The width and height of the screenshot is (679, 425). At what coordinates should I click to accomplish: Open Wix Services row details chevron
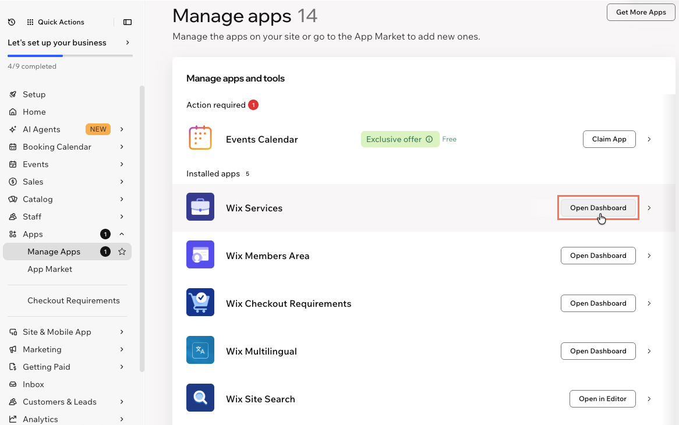(649, 208)
